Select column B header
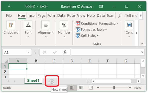This screenshot has height=93, width=148. tap(36, 61)
